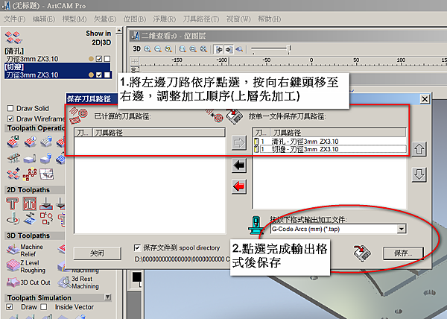Toggle 3D visibility checkbox for 切邊 toolpath
447x319 pixels.
[x=107, y=75]
